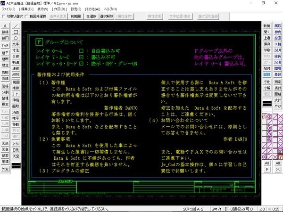Activate the 文字 text tool
The width and height of the screenshot is (283, 212).
pyautogui.click(x=16, y=44)
